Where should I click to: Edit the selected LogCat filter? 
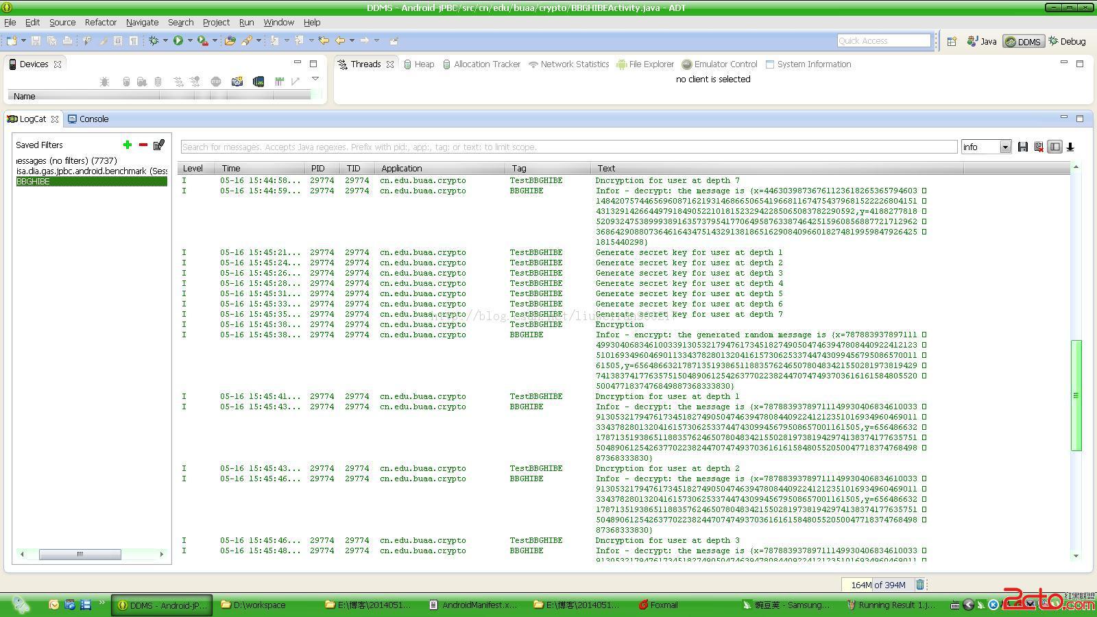click(159, 145)
